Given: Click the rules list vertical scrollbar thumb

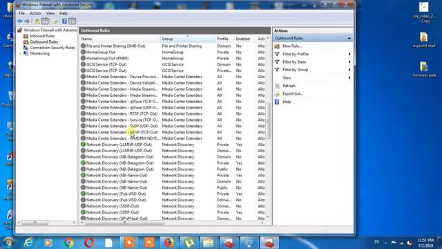Looking at the screenshot, I should [x=268, y=121].
